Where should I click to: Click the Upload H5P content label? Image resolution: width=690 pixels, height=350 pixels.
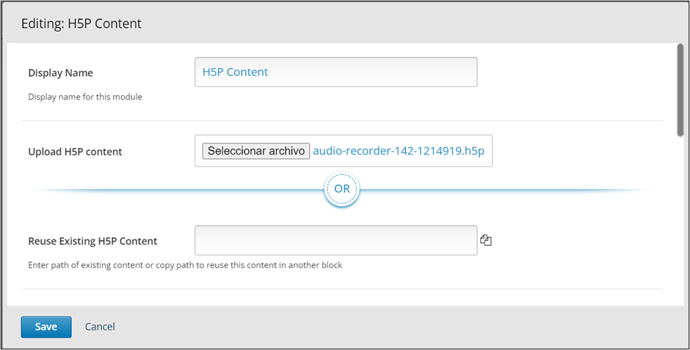coord(75,152)
